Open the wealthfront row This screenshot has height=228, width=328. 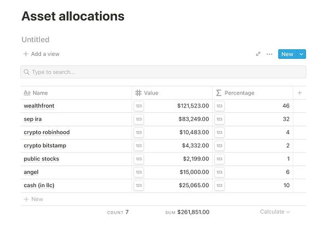(39, 106)
